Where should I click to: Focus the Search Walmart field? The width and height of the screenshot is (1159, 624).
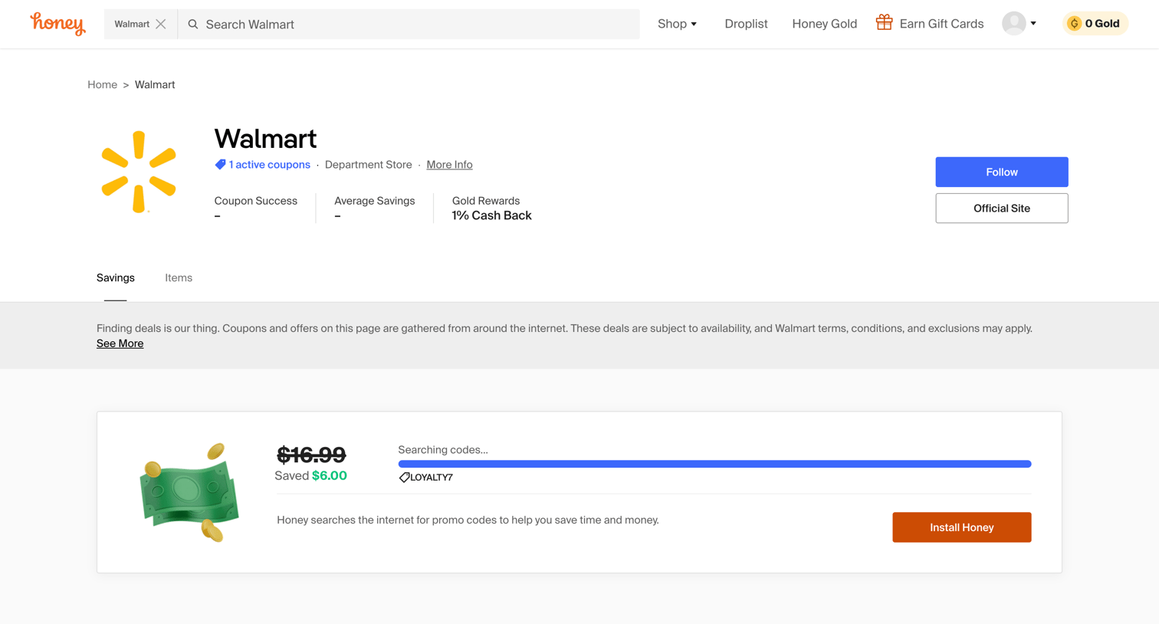click(409, 25)
